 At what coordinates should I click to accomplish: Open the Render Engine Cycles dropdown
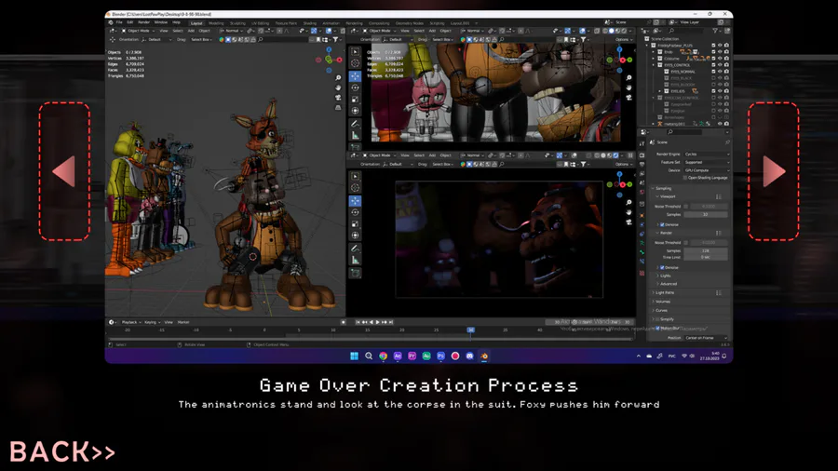[707, 155]
